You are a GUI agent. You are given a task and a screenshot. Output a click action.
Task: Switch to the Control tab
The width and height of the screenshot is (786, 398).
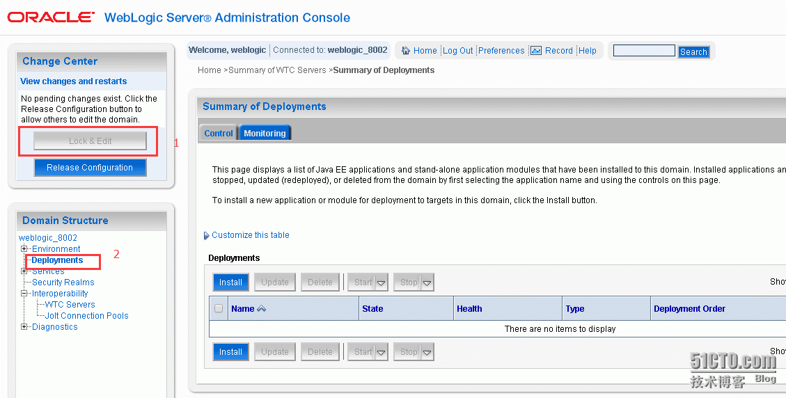pyautogui.click(x=219, y=133)
